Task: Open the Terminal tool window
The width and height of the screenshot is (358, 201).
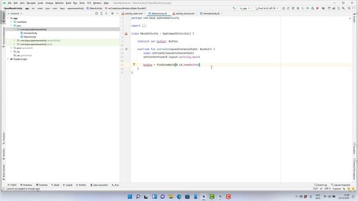Action: (x=42, y=185)
